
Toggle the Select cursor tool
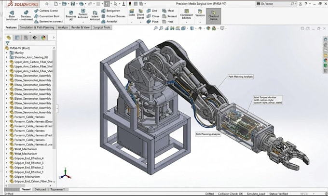click(107, 4)
